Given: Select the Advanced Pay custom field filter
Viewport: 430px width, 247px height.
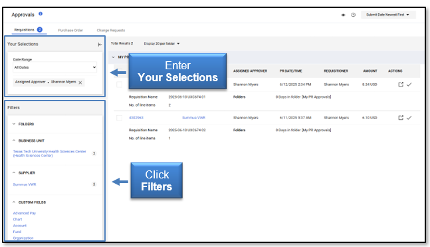Looking at the screenshot, I should [x=25, y=213].
